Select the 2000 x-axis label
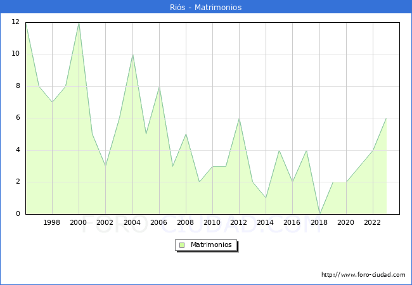This screenshot has height=285, width=412. [x=79, y=223]
